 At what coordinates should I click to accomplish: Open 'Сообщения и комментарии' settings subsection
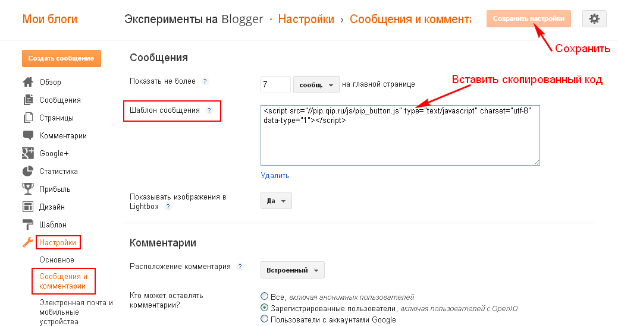[x=63, y=281]
